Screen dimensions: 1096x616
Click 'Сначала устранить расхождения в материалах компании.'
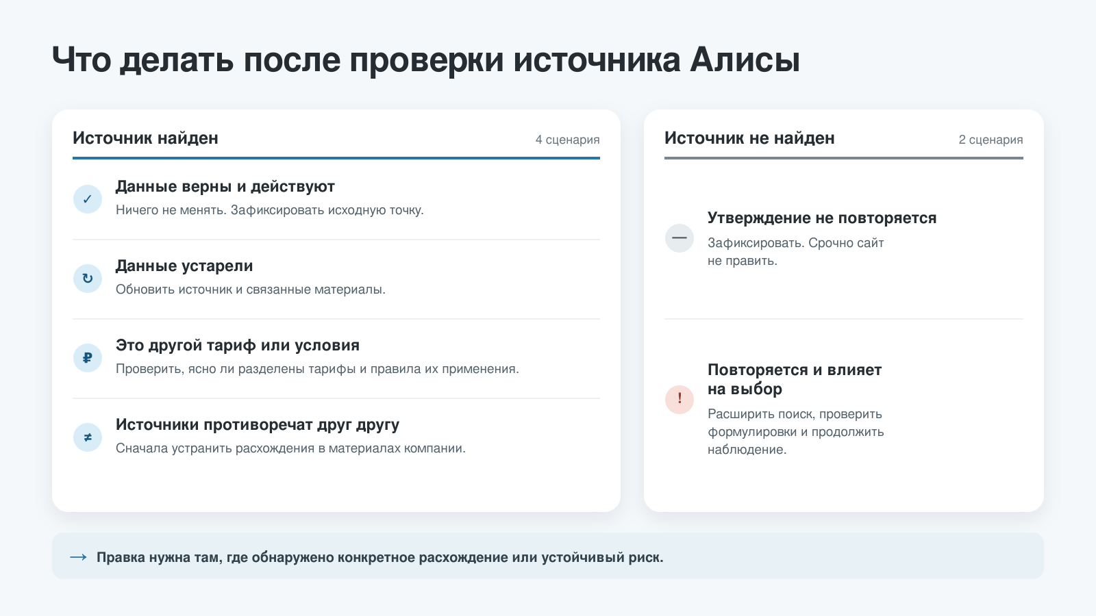pos(290,448)
